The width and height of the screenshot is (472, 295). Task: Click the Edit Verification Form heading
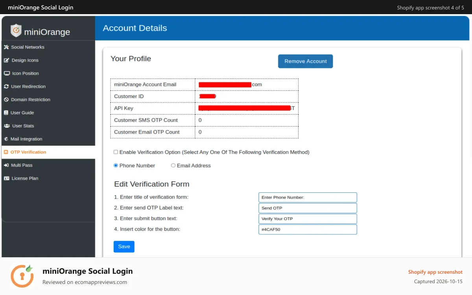point(151,184)
